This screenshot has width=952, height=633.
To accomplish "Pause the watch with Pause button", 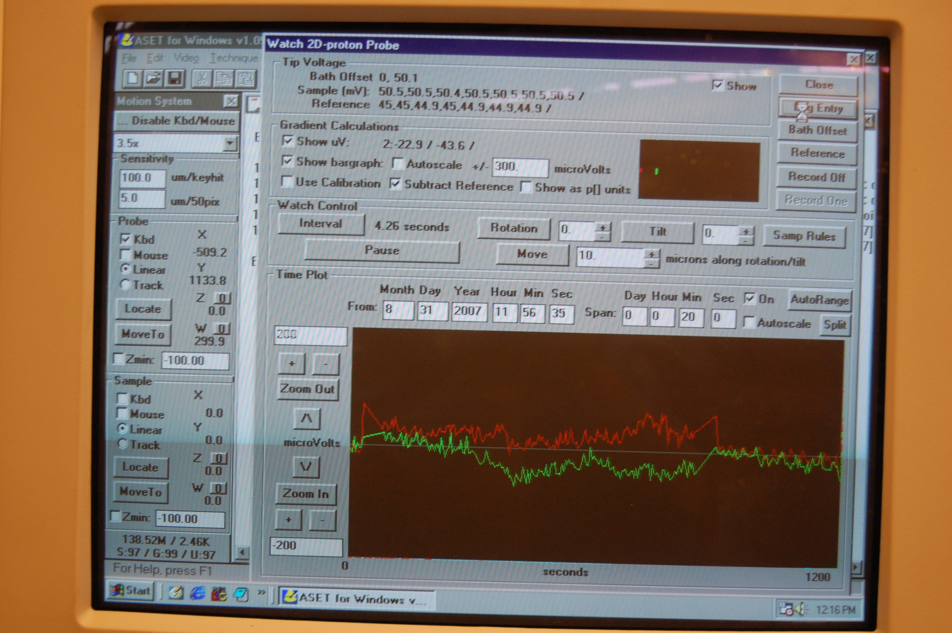I will [382, 250].
